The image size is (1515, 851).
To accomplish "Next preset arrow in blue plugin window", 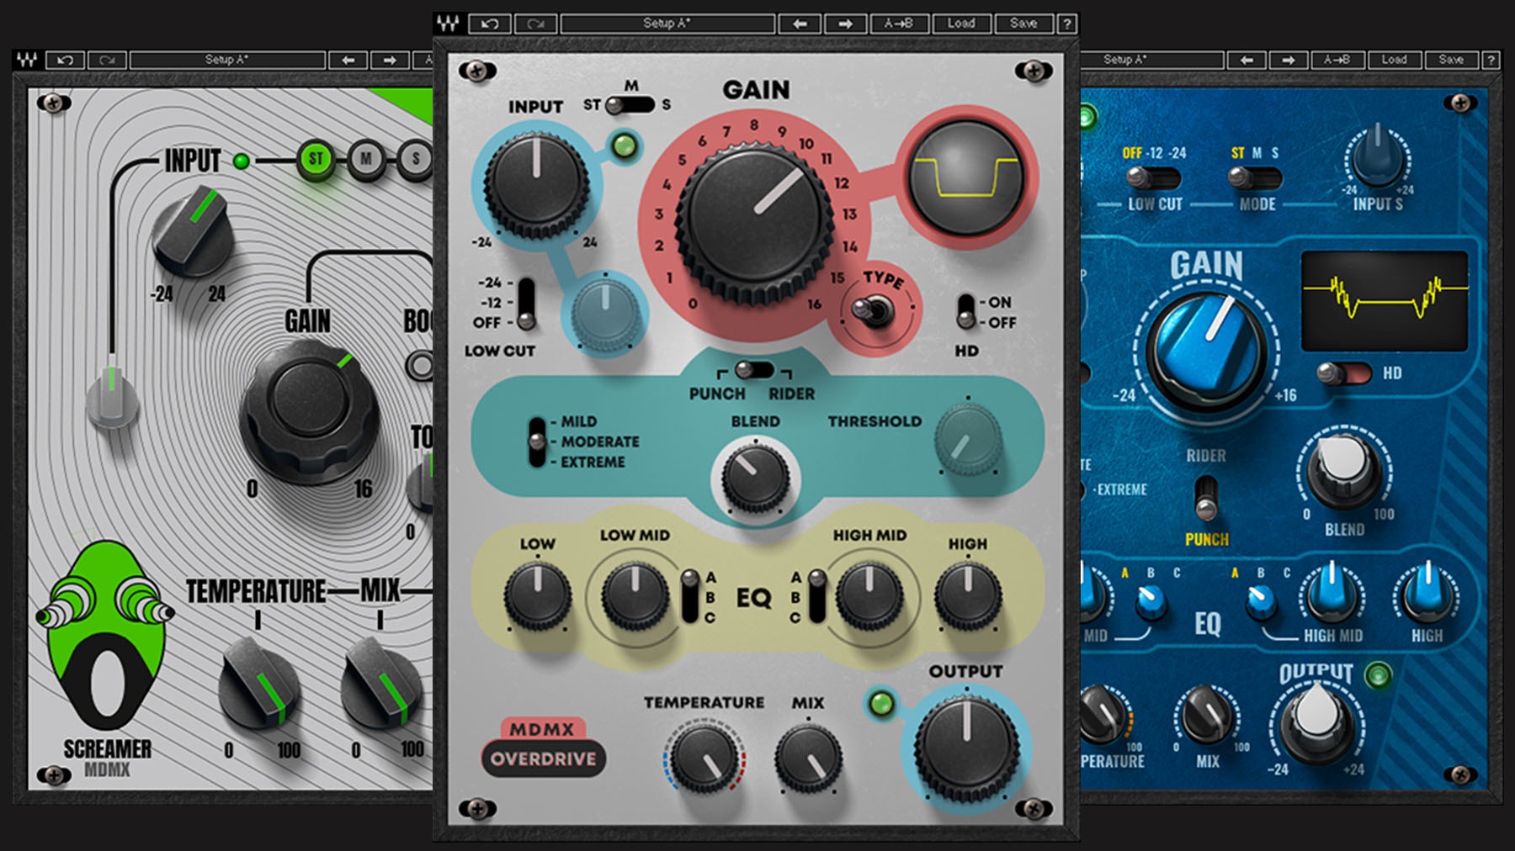I will pos(1288,60).
